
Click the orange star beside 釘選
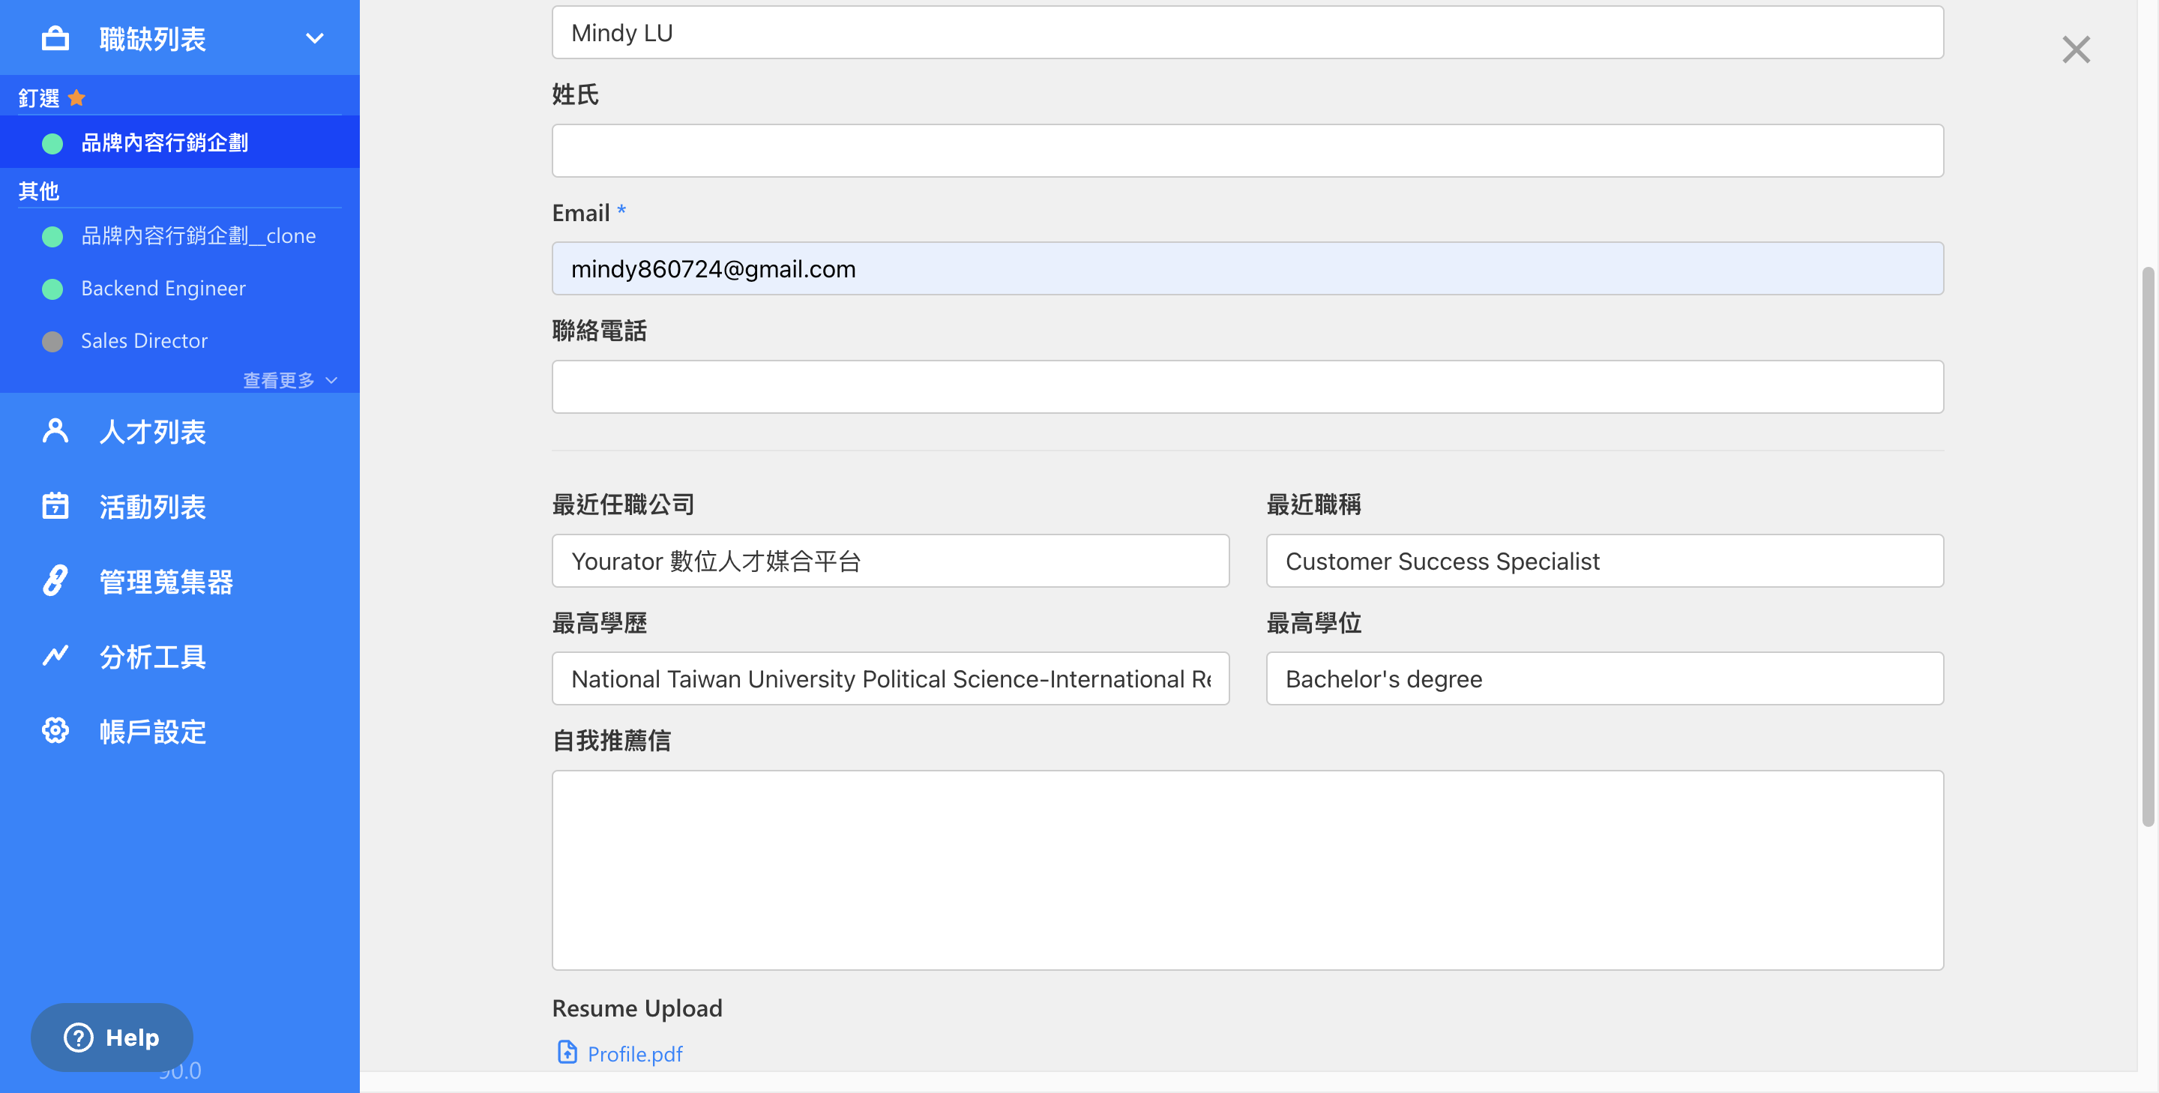[77, 98]
